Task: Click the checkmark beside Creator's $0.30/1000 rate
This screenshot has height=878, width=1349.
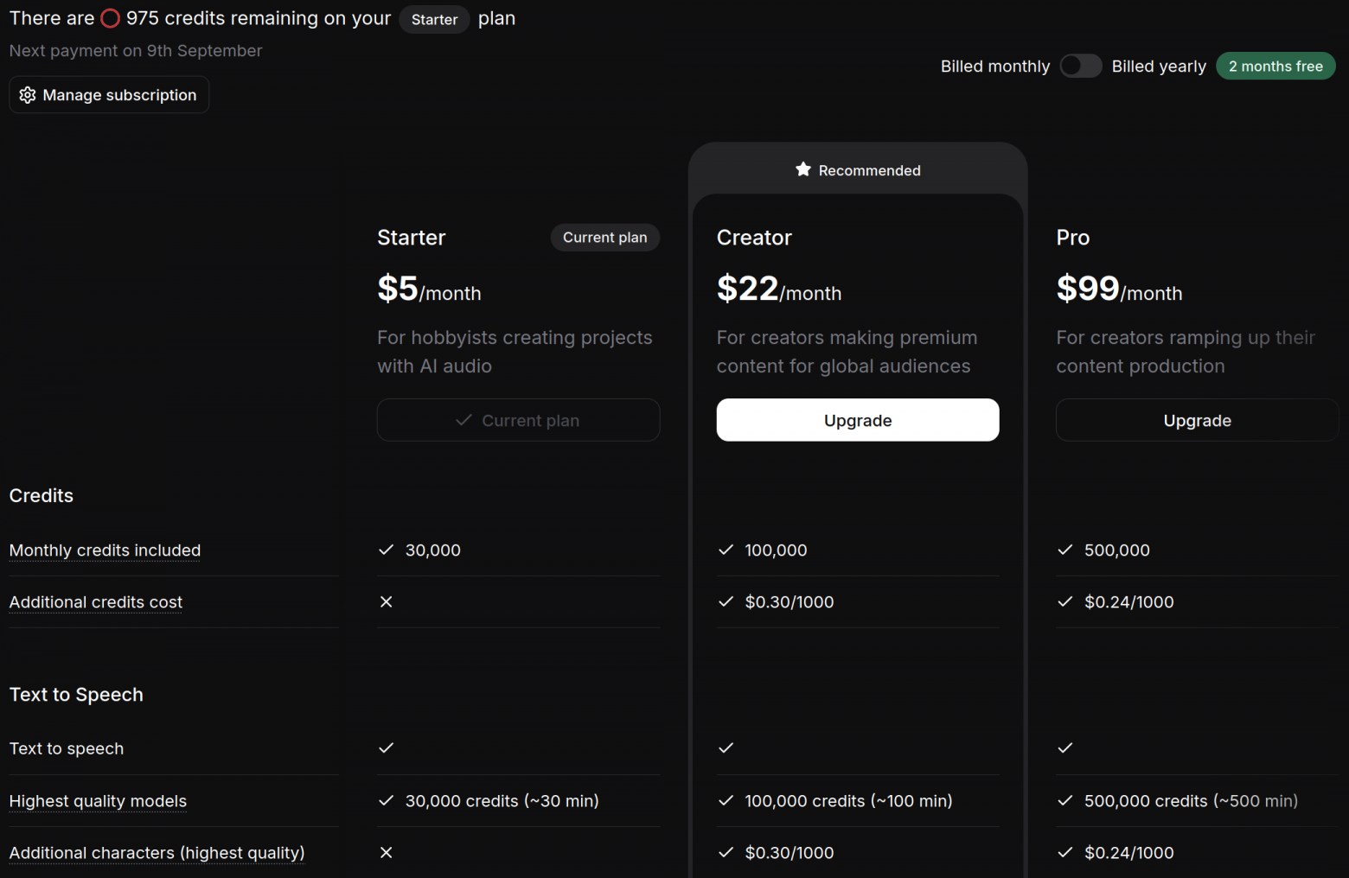Action: 726,602
